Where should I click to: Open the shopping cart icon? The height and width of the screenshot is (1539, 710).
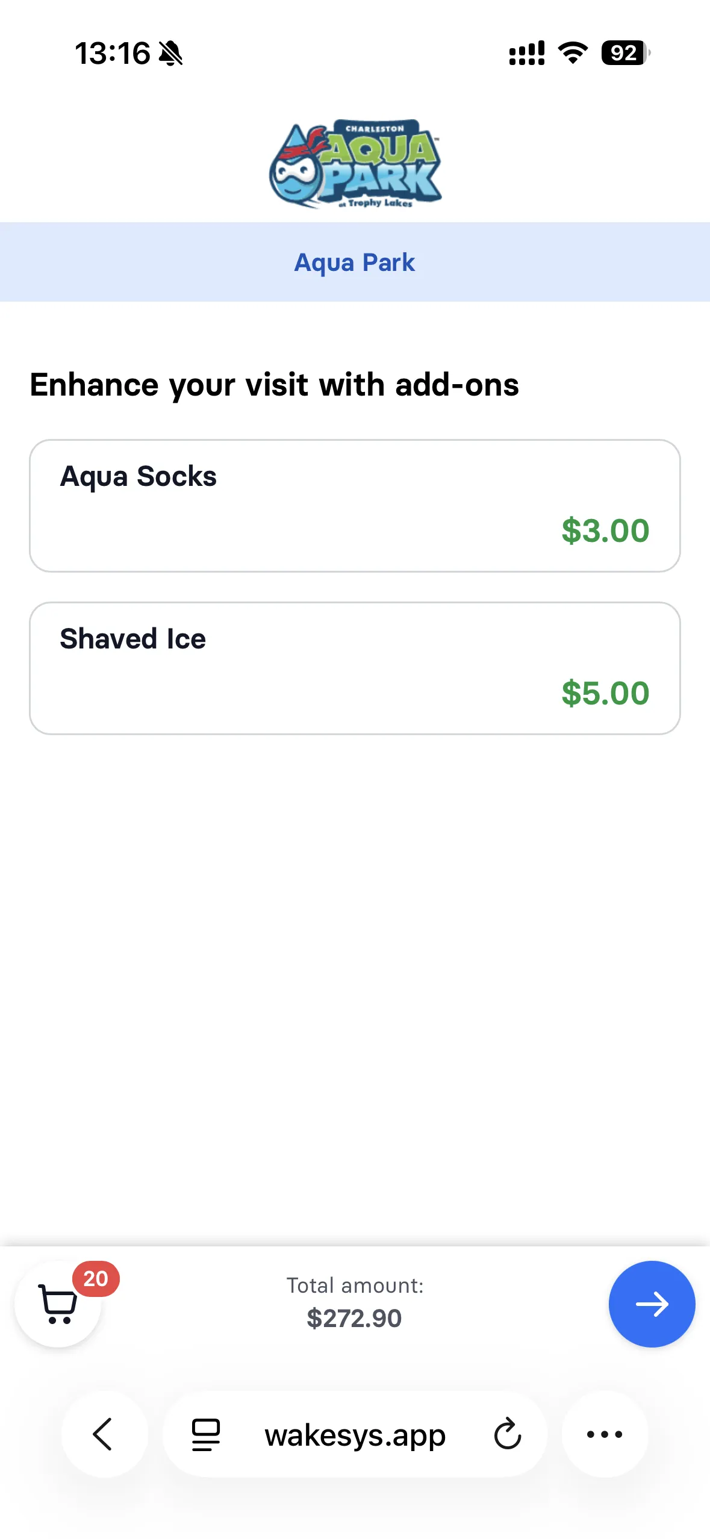[x=58, y=1304]
